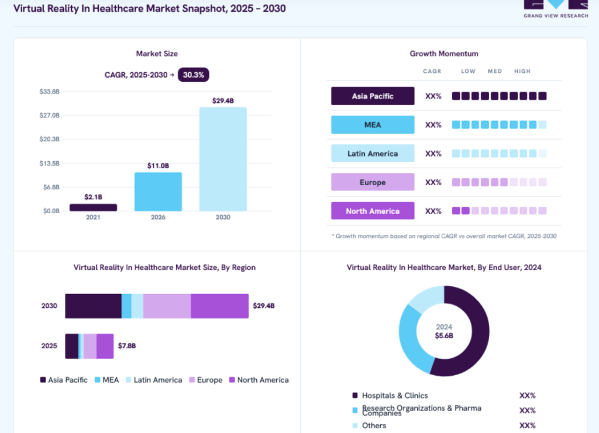
Task: Select Asia Pacific segment in 2030 bar
Action: tap(93, 306)
